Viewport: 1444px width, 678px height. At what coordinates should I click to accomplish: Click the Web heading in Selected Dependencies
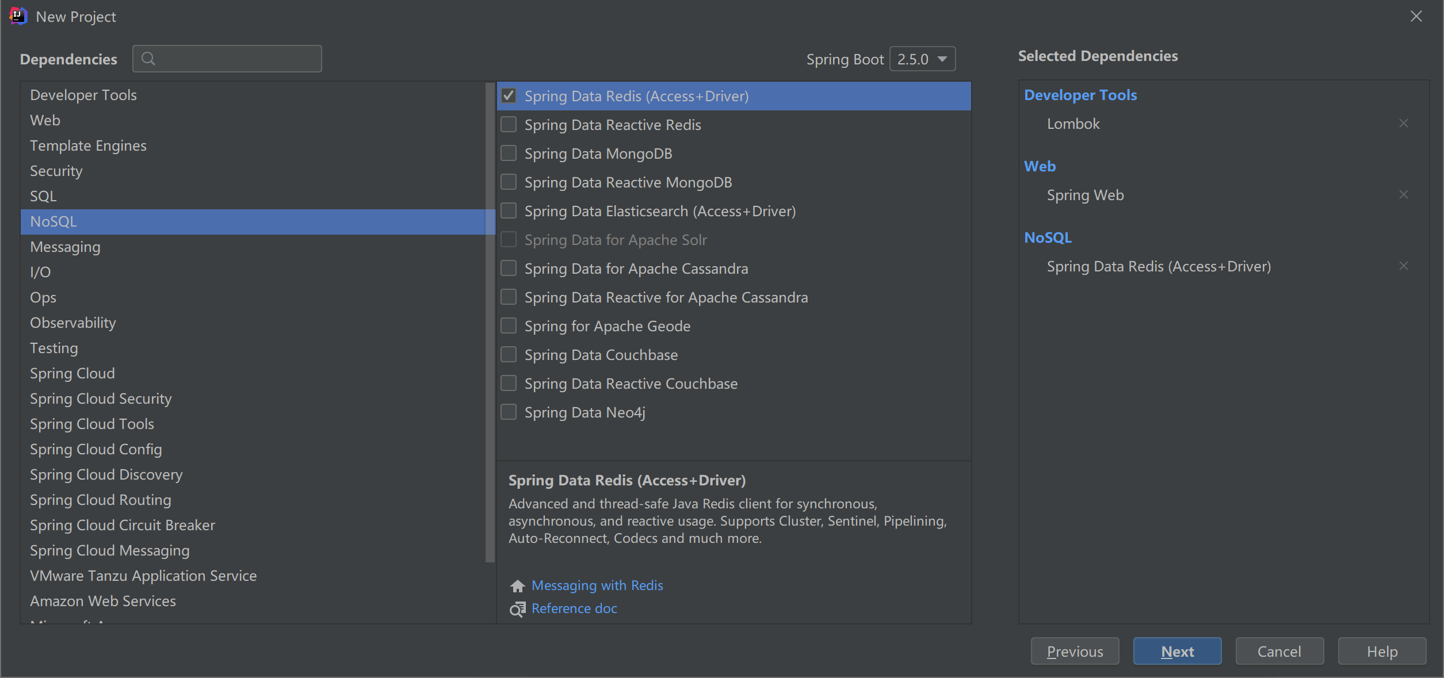[x=1040, y=166]
